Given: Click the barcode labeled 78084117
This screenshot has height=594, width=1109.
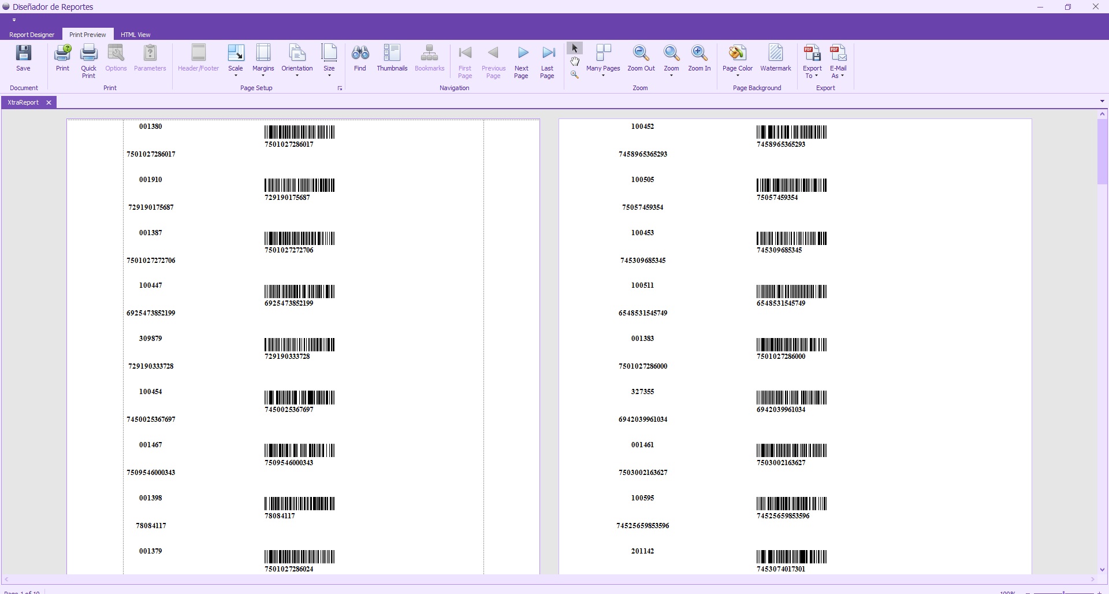Looking at the screenshot, I should tap(299, 503).
